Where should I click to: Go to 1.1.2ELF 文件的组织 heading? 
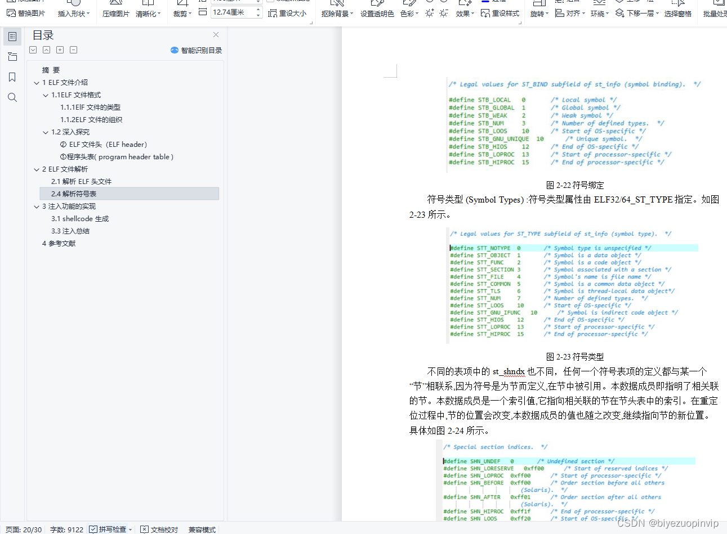coord(91,119)
